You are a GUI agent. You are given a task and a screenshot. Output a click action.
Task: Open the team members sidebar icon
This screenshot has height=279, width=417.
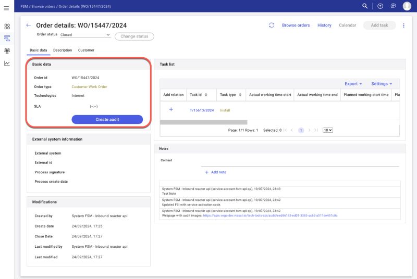(7, 50)
